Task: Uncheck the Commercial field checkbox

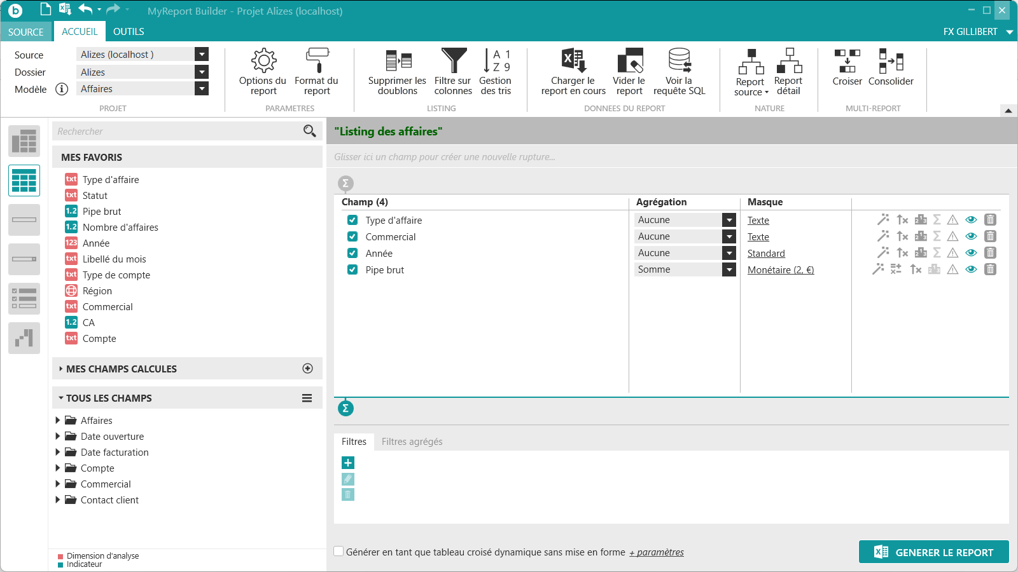Action: [x=352, y=236]
